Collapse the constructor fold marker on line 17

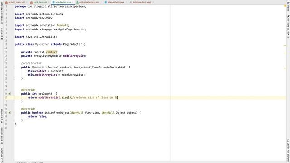[x=14, y=67]
